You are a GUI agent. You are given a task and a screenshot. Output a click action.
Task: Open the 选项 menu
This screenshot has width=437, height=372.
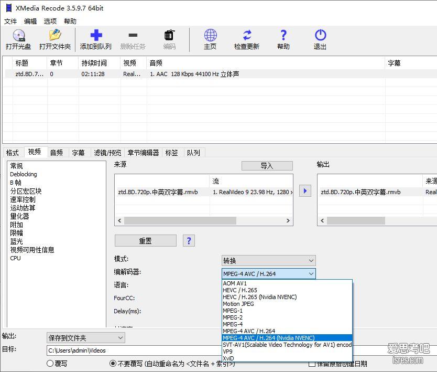50,21
